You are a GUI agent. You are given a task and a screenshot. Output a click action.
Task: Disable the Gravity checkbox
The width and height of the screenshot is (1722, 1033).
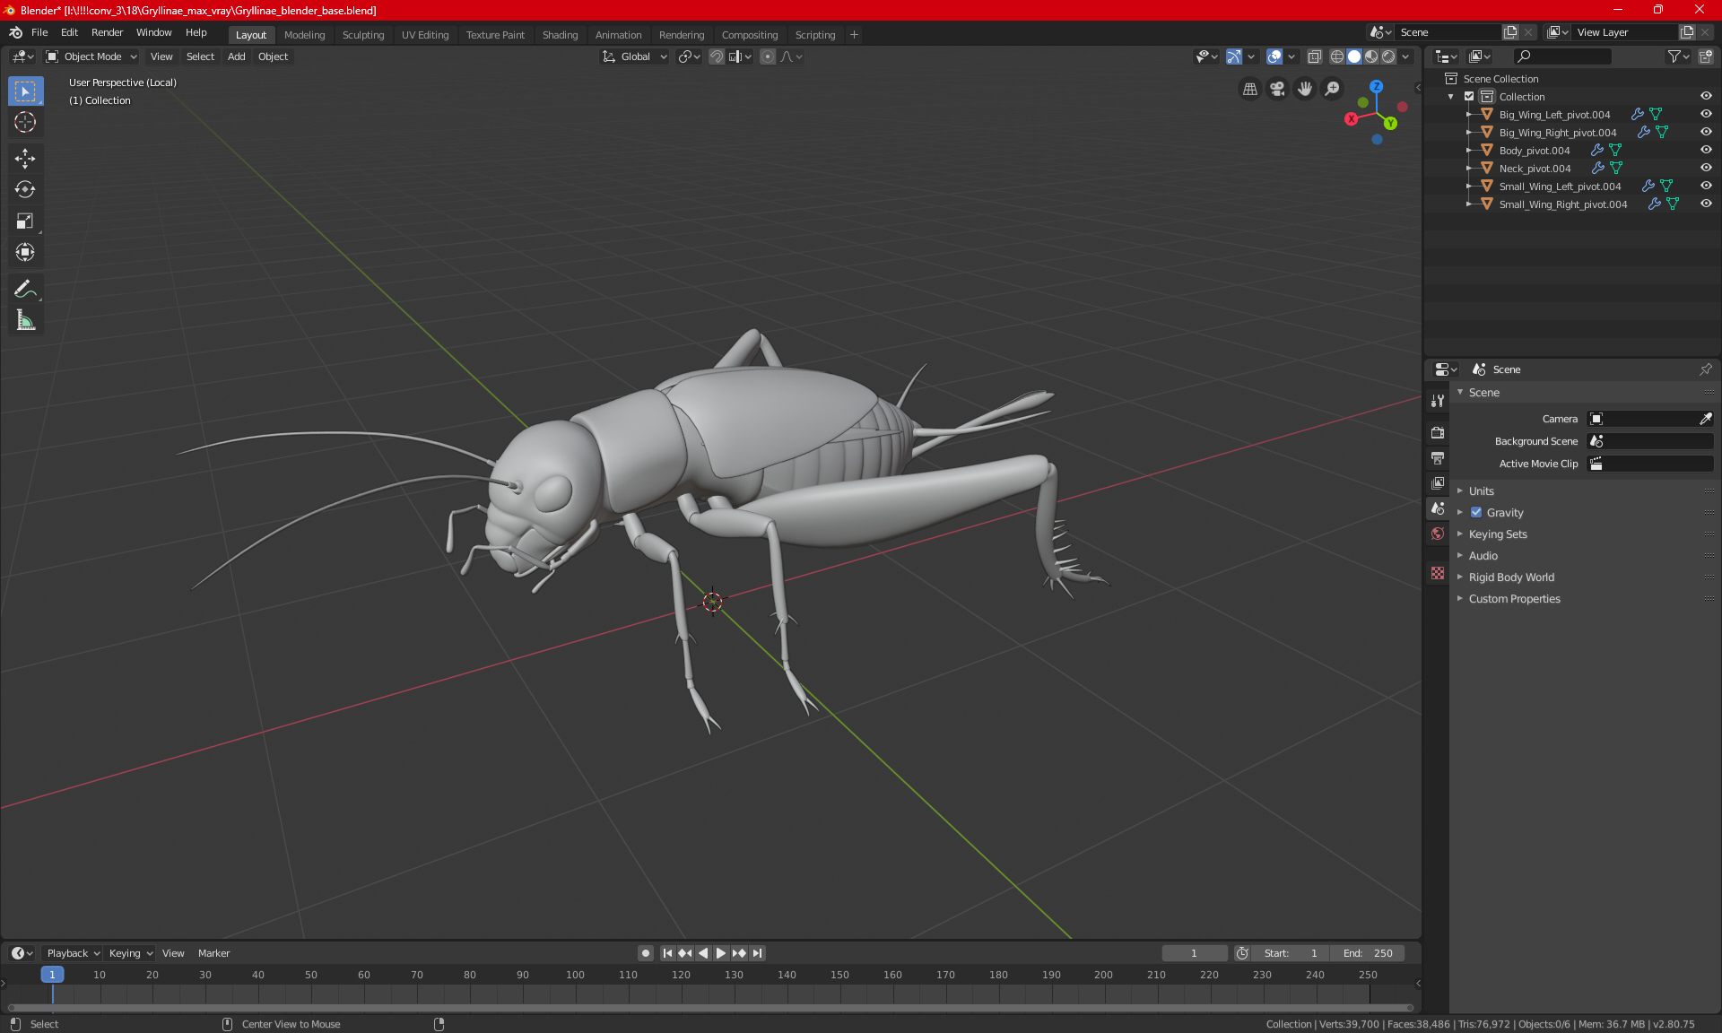coord(1476,513)
